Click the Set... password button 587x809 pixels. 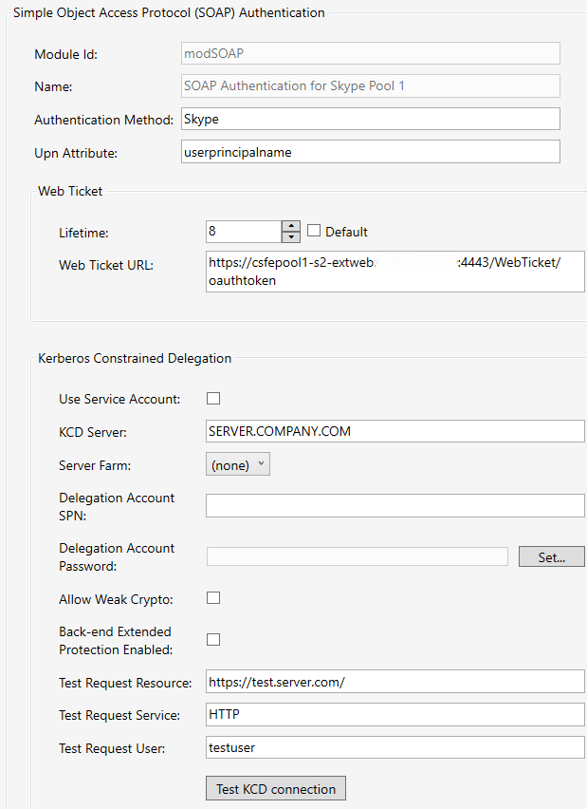(x=551, y=557)
